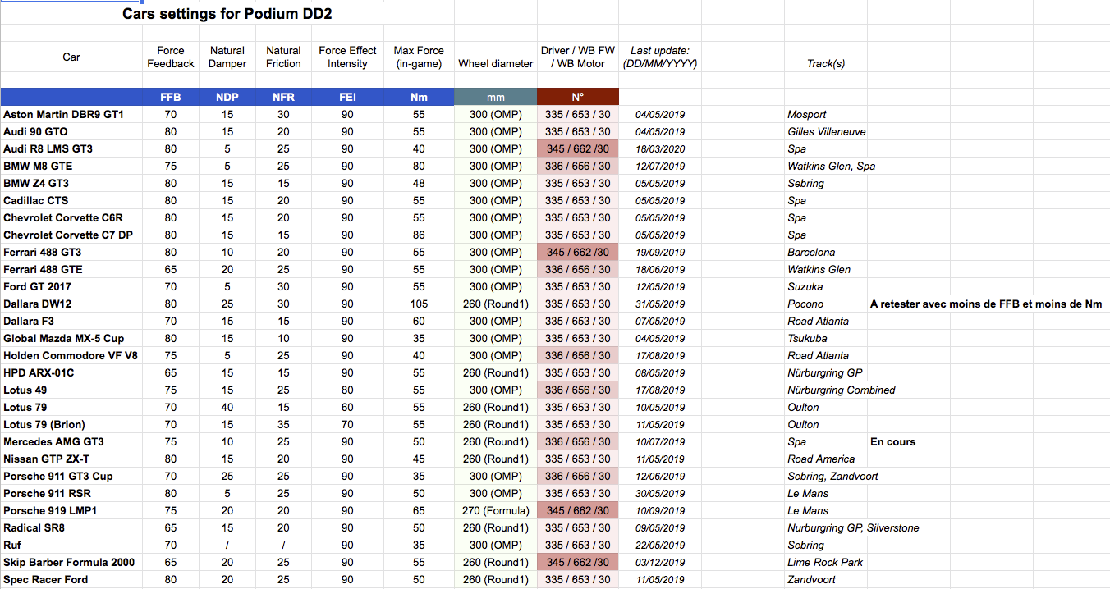
Task: Click the 'Mosport' track cell
Action: tap(826, 114)
